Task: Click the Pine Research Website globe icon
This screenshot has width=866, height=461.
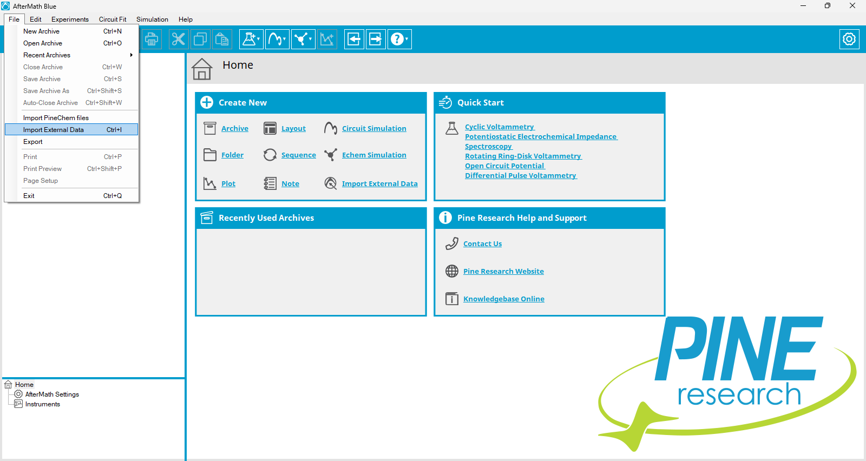Action: [x=452, y=271]
